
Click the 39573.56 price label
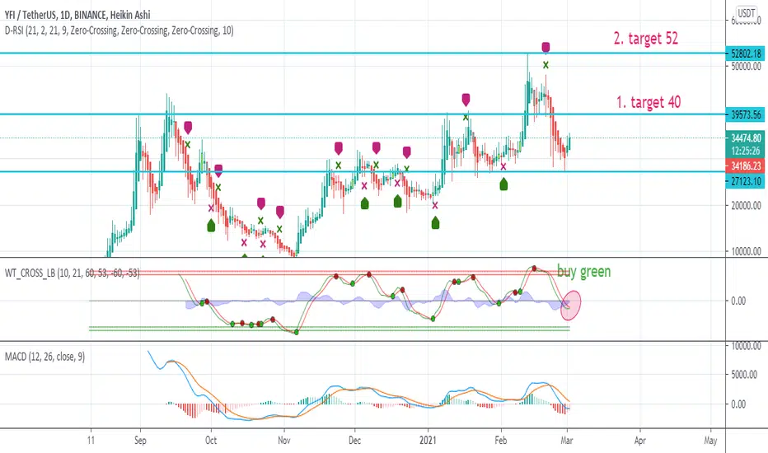[x=746, y=114]
